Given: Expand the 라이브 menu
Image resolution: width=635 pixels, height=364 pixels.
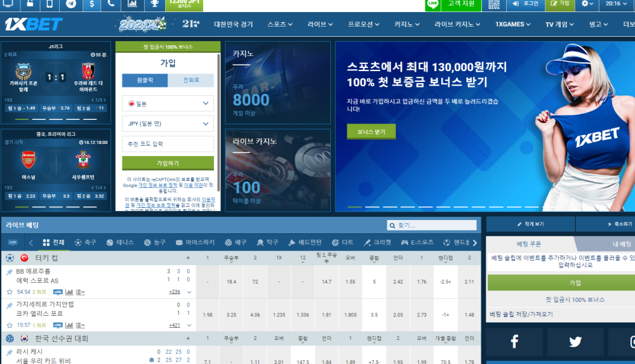Looking at the screenshot, I should pyautogui.click(x=320, y=24).
